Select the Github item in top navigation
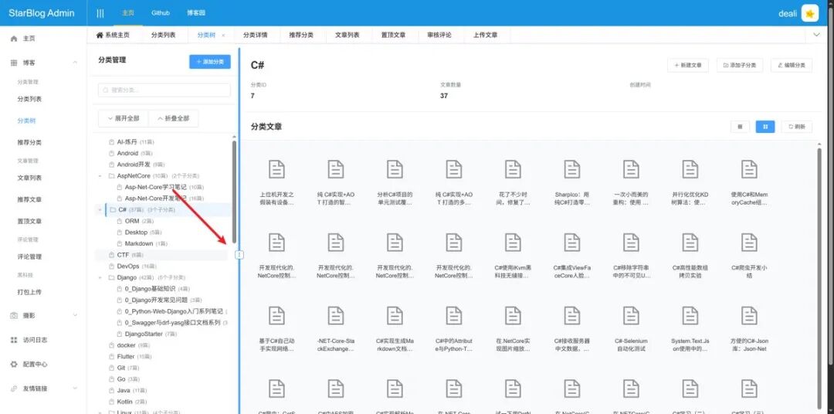Image resolution: width=834 pixels, height=414 pixels. [161, 13]
